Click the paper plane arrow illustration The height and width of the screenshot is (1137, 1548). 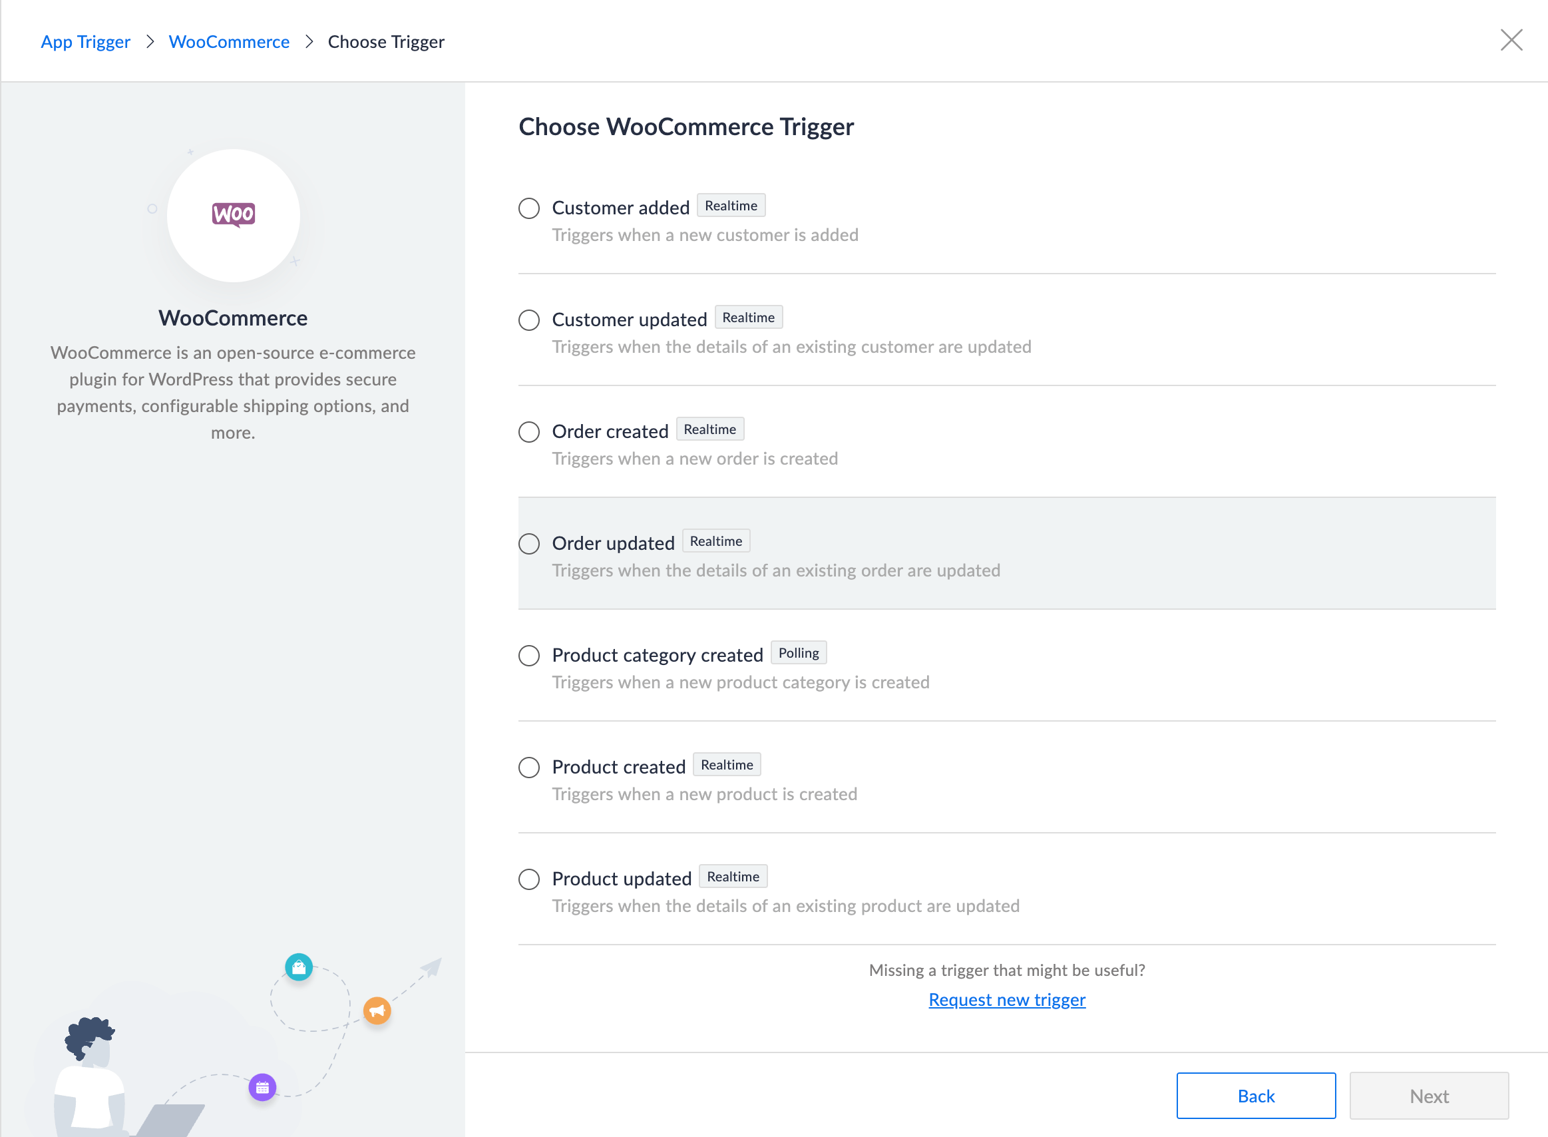(x=431, y=968)
